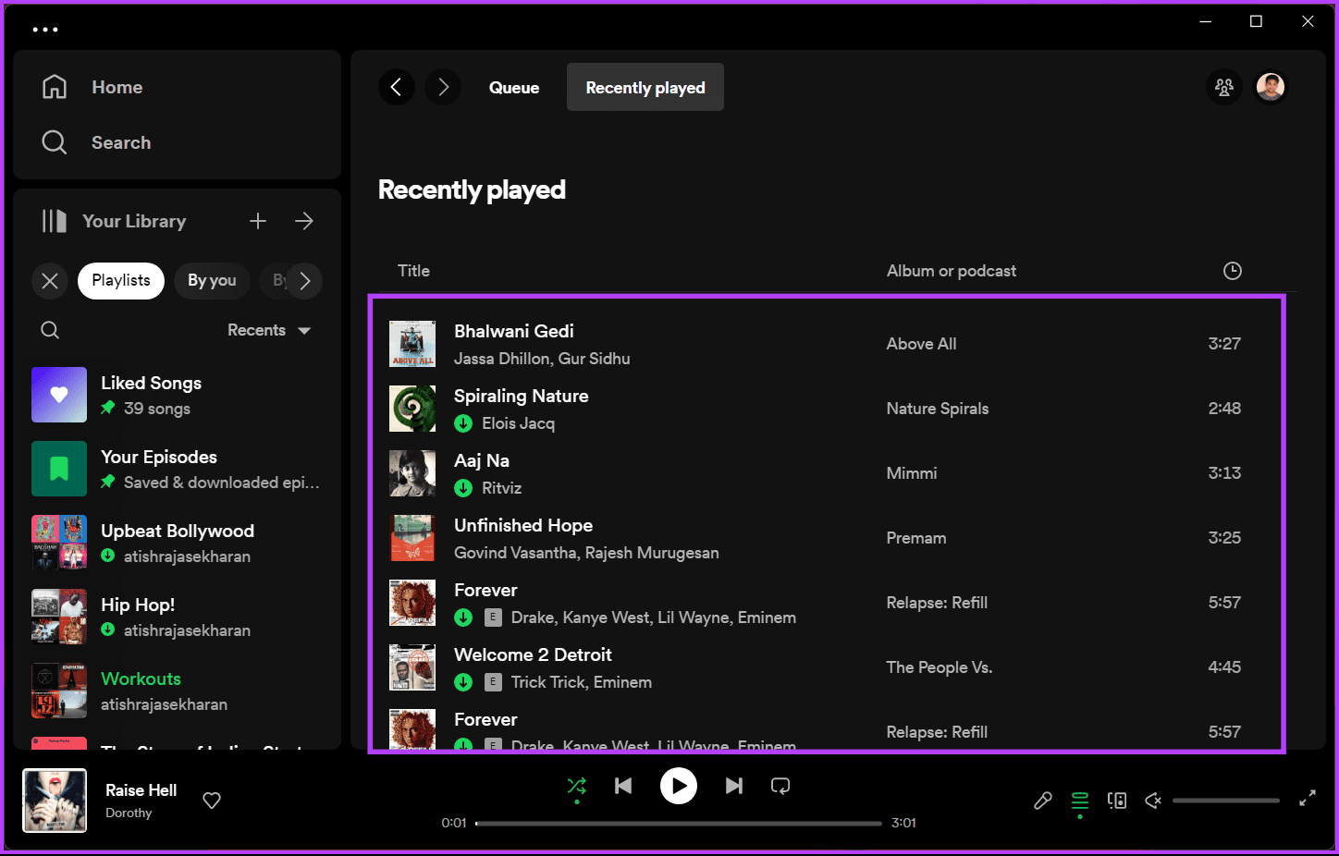Image resolution: width=1339 pixels, height=856 pixels.
Task: Click the duration clock column header
Action: point(1233,271)
